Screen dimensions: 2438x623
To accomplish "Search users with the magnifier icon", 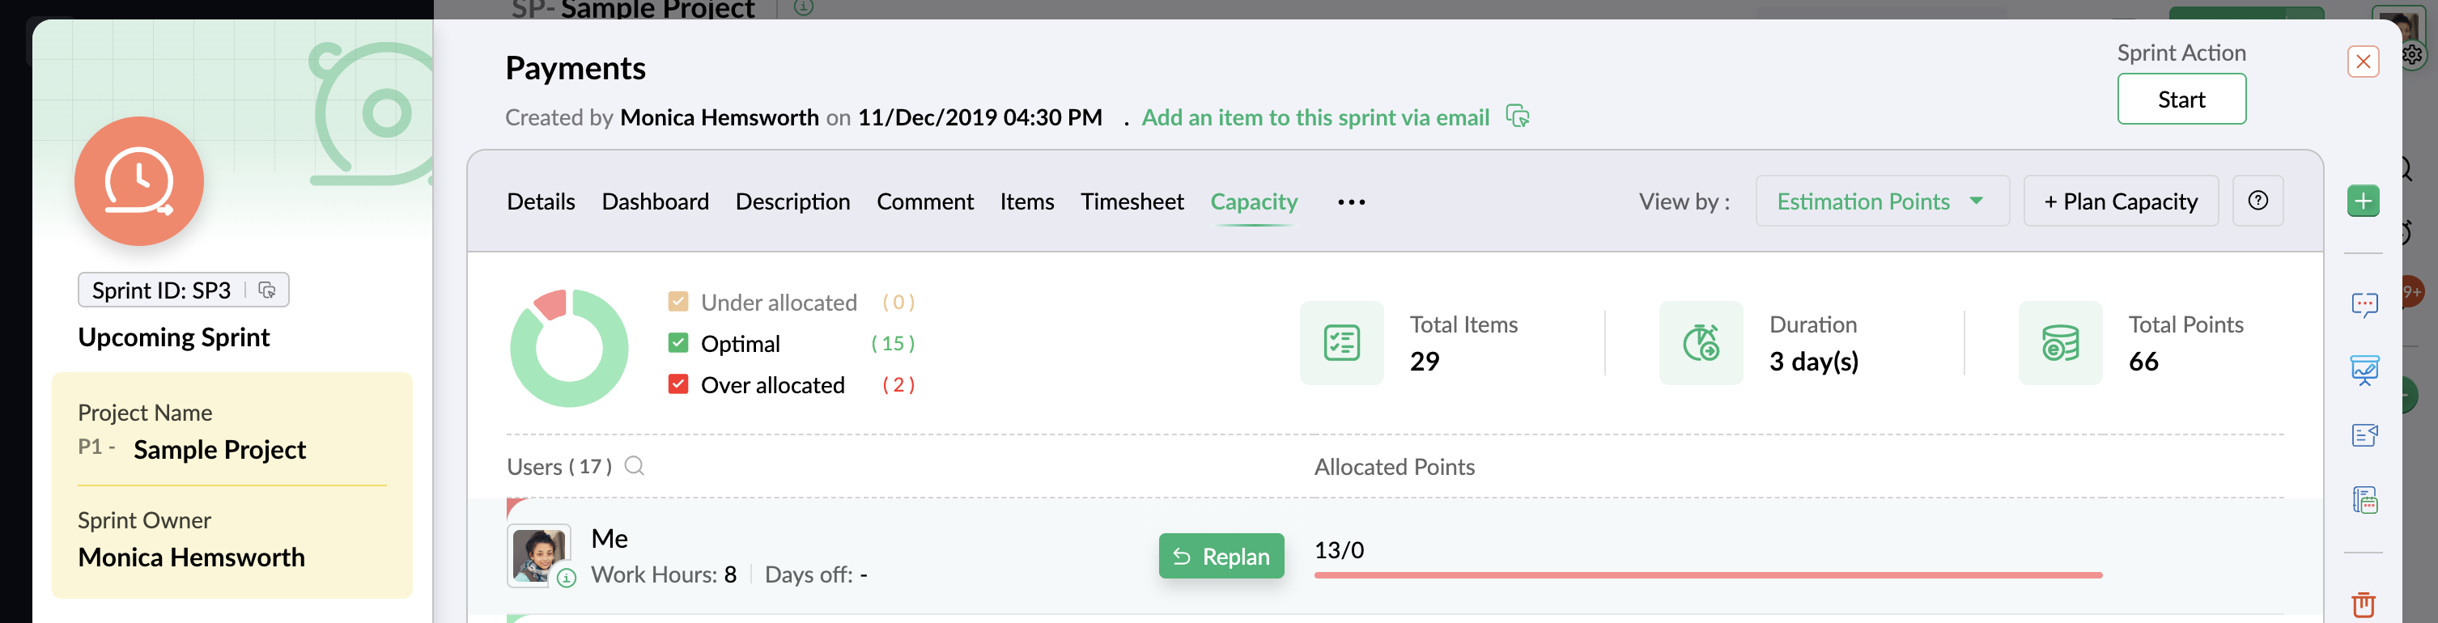I will point(634,466).
